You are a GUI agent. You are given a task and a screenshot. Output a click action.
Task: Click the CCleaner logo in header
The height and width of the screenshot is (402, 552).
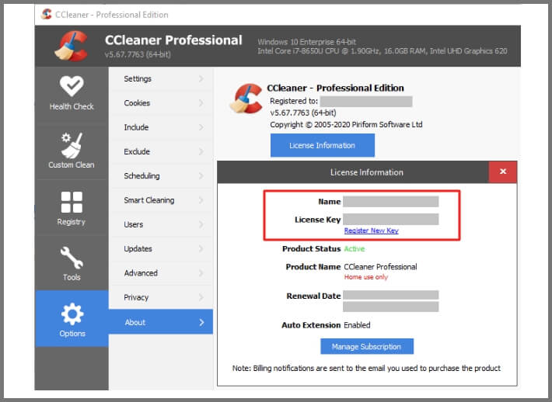click(x=71, y=46)
